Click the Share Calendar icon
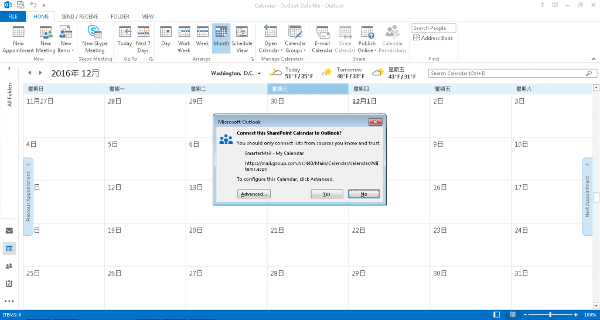Screen dimensions: 600x320 coord(345,40)
